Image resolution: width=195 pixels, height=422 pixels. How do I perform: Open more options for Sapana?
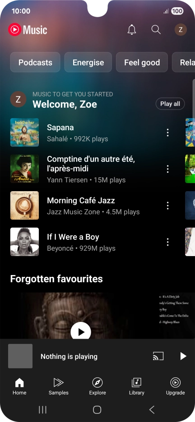167,133
